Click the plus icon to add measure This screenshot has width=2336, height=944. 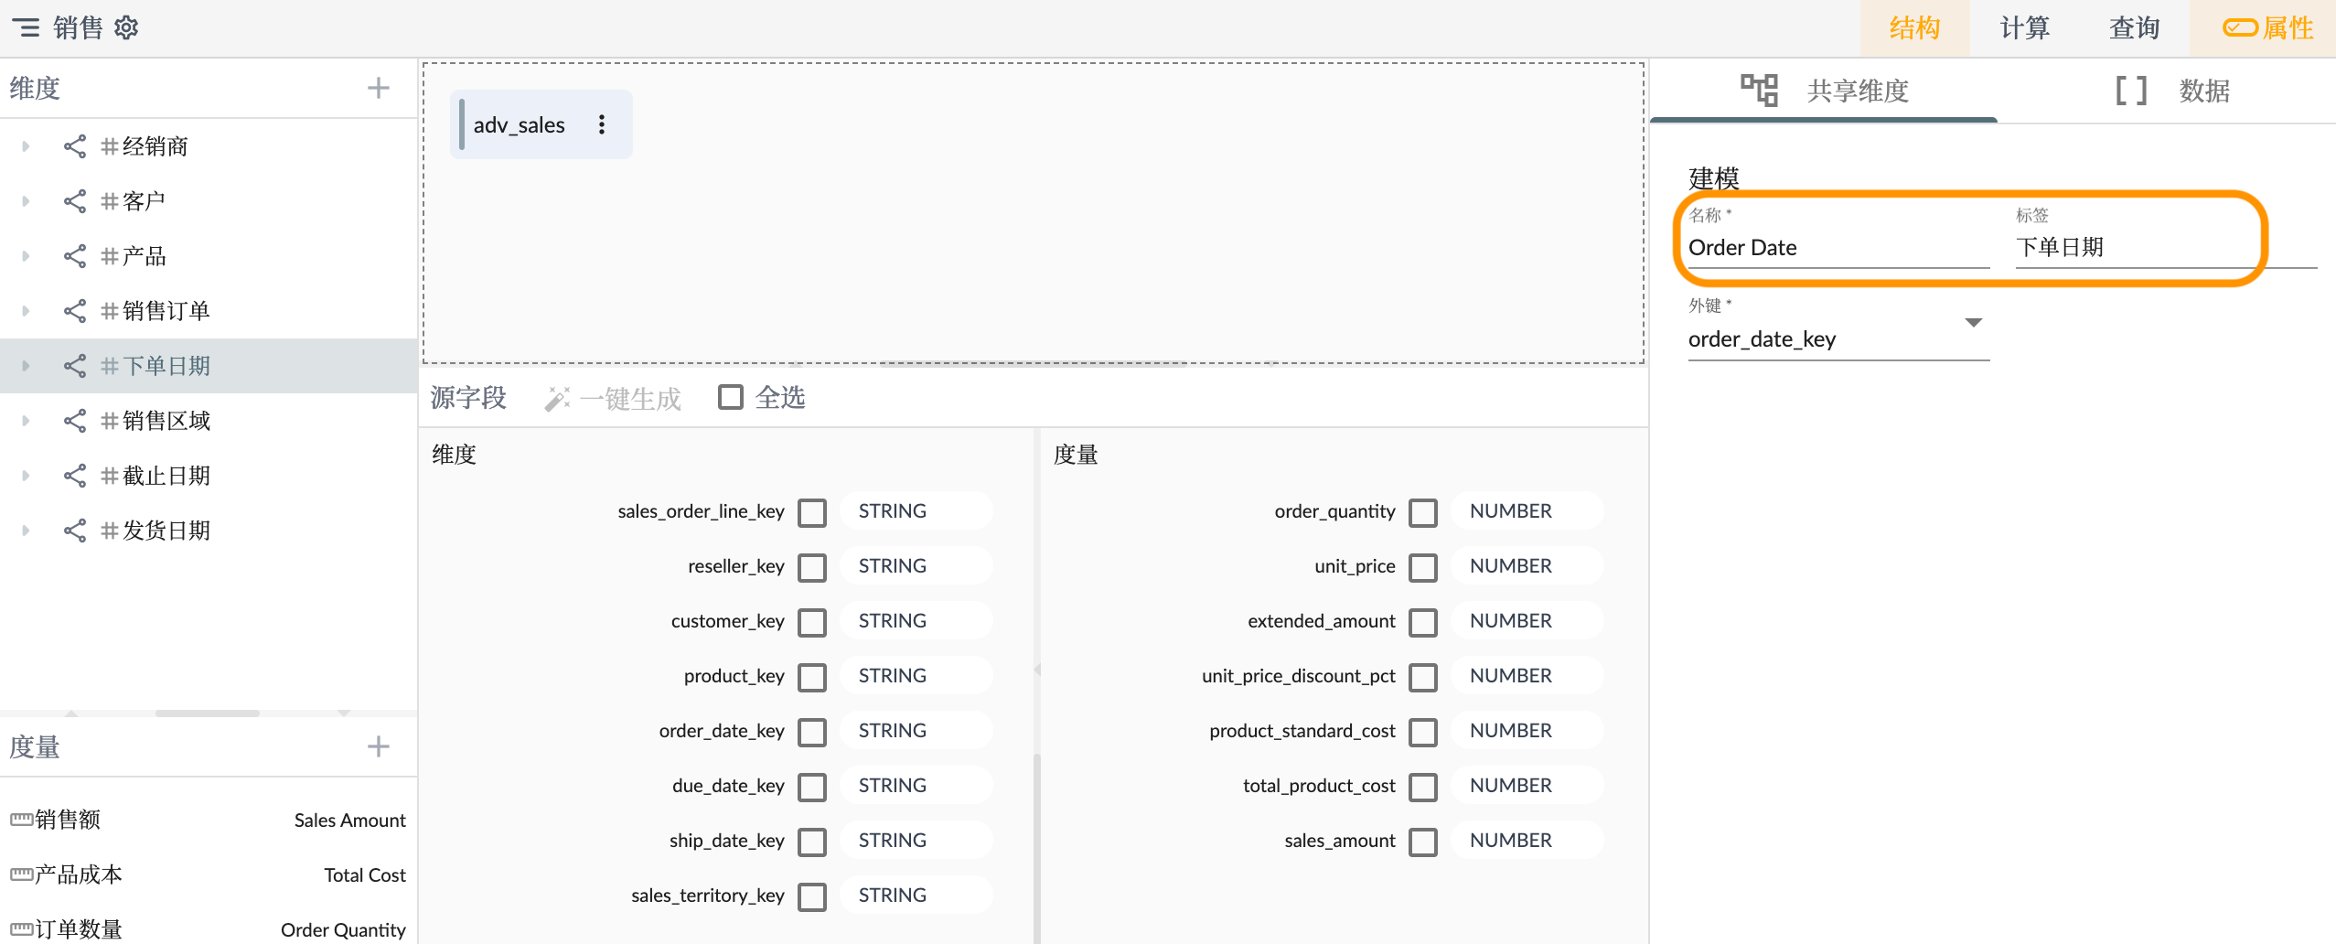(x=378, y=746)
